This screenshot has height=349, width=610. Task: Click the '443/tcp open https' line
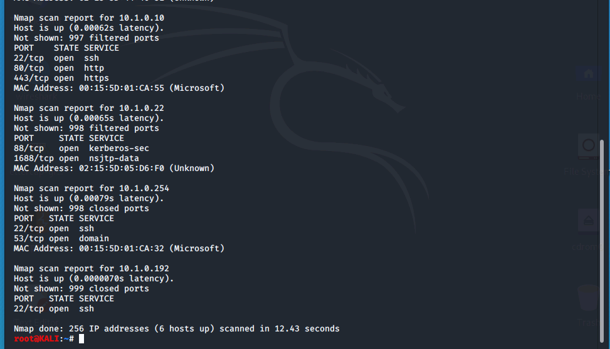(61, 78)
